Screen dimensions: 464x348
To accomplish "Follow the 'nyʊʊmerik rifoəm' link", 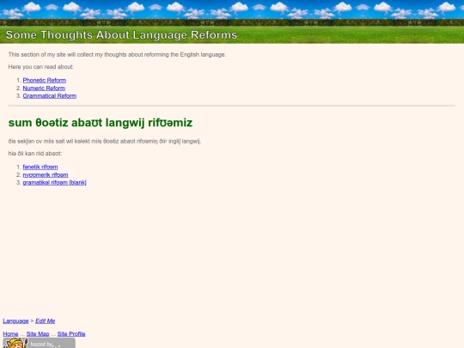I will 46,175.
